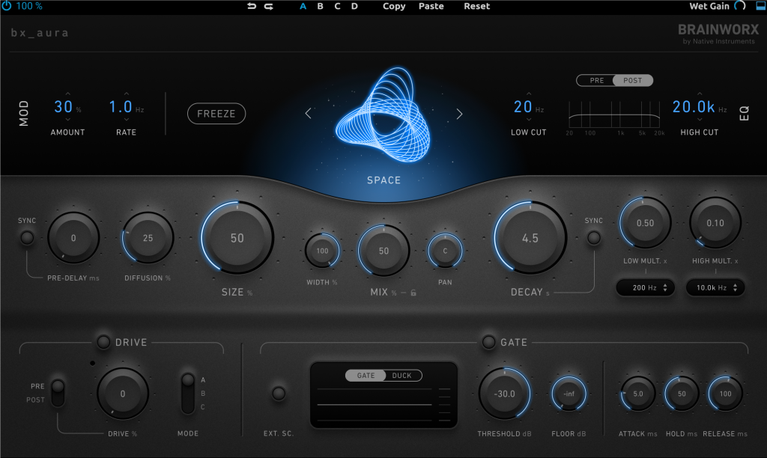
Task: Click the right arrow beside the SPACE visualizer
Action: (459, 113)
